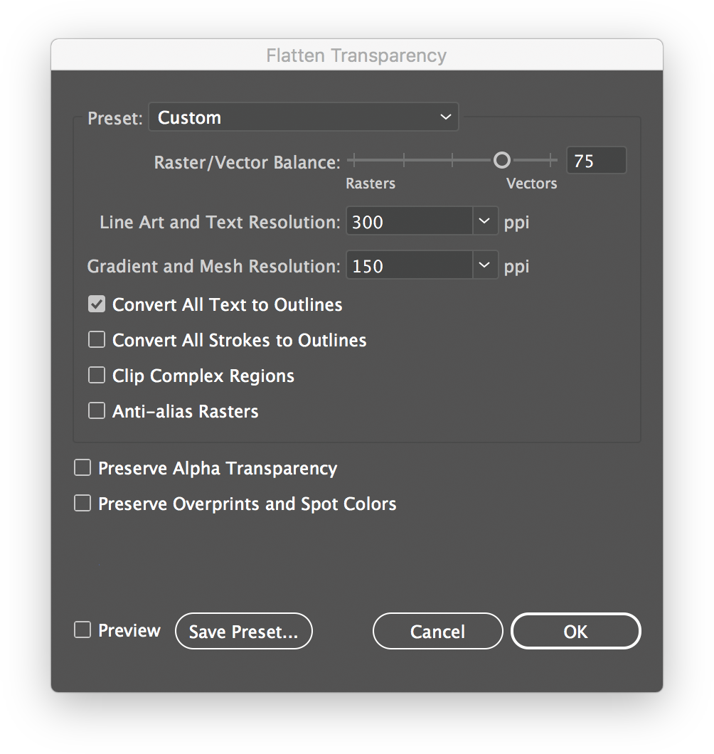Expand the Gradient and Mesh resolution dropdown arrow
The image size is (714, 754).
484,266
